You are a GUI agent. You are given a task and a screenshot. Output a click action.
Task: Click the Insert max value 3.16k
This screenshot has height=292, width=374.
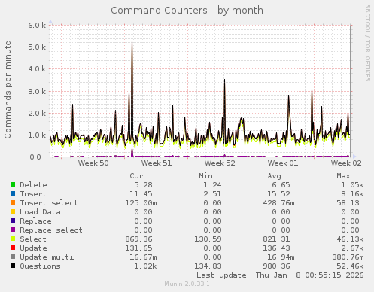coord(352,194)
